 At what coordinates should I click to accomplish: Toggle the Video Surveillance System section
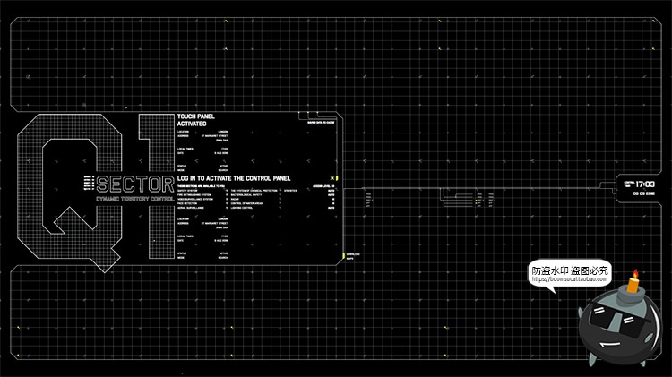226,199
